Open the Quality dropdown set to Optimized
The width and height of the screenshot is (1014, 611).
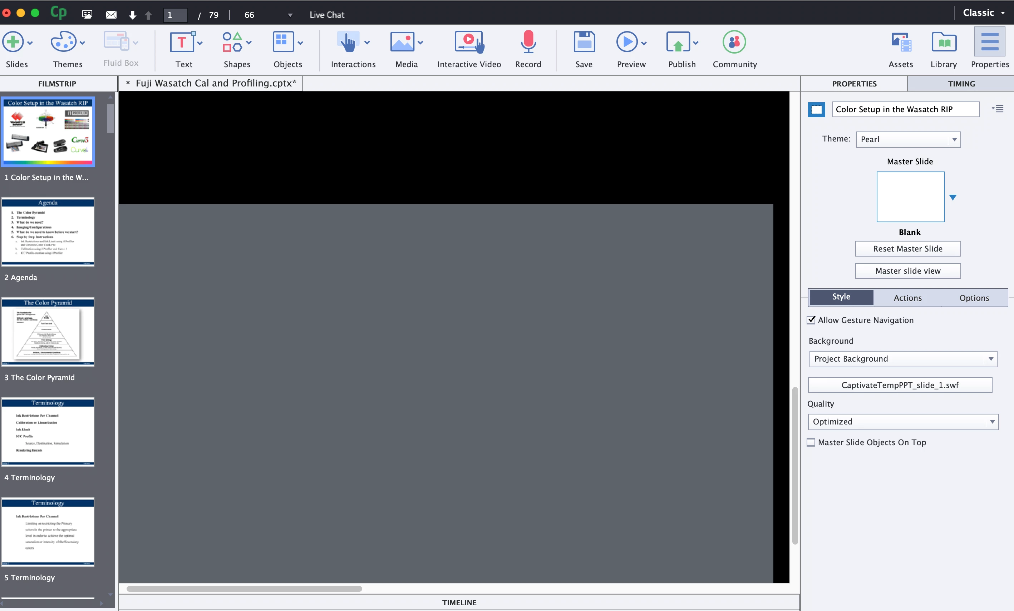click(903, 422)
